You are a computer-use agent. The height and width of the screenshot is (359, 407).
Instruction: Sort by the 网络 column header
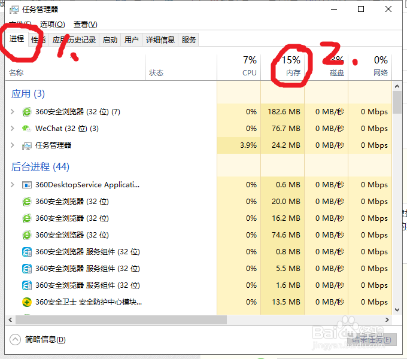coord(370,68)
